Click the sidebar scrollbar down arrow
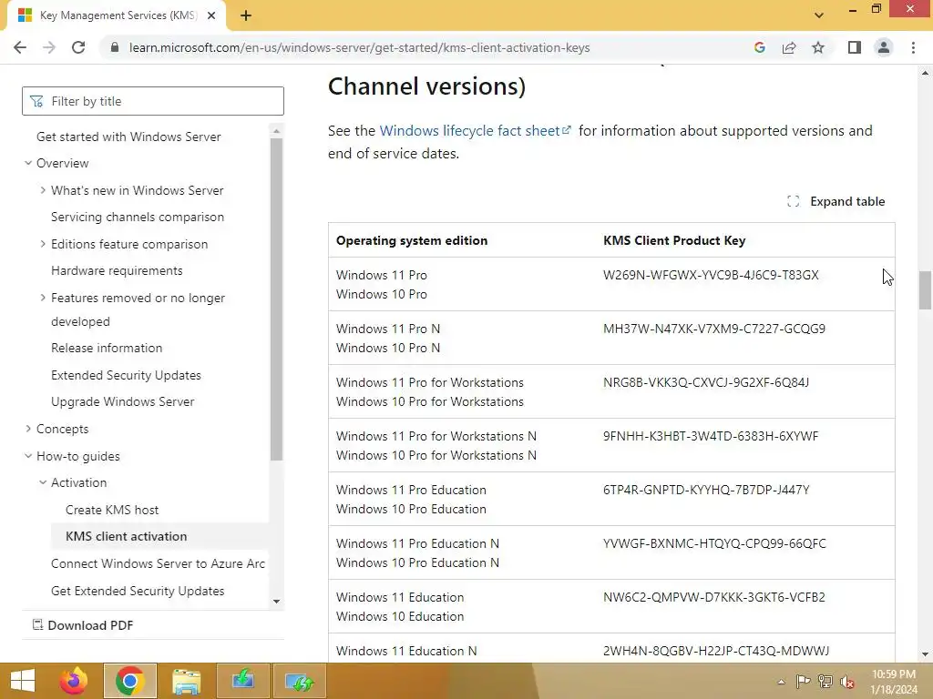933x699 pixels. 276,602
